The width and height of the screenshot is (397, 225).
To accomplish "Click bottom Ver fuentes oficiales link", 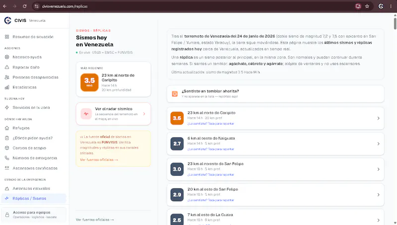I will (95, 220).
